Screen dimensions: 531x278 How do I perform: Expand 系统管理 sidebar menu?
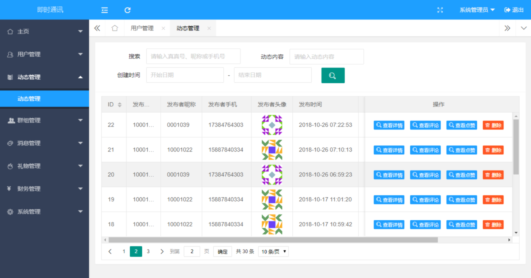(45, 212)
